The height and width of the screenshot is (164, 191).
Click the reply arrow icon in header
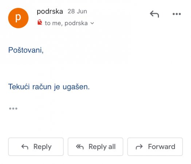[x=154, y=14]
